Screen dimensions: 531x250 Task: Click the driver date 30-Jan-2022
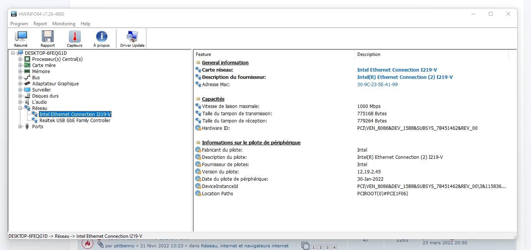point(370,179)
